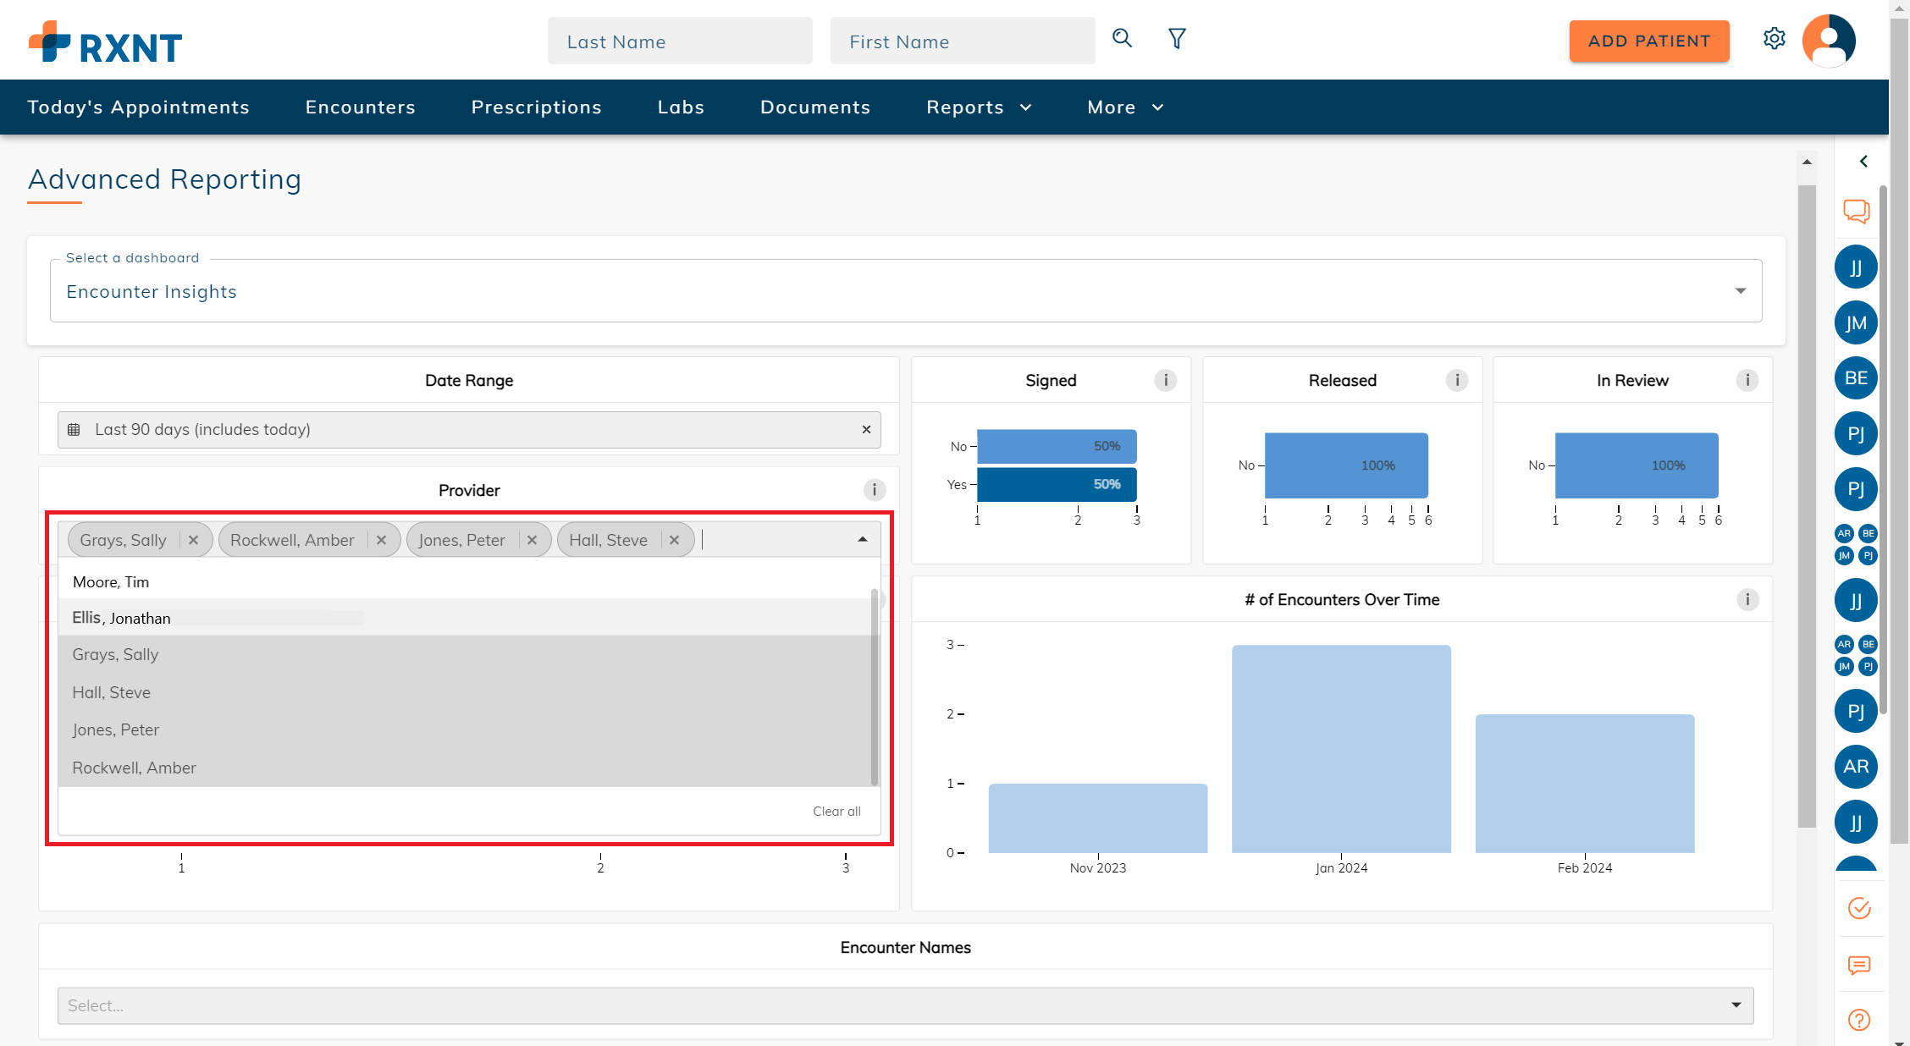Open the checkmark tasks icon in sidebar

(x=1859, y=908)
